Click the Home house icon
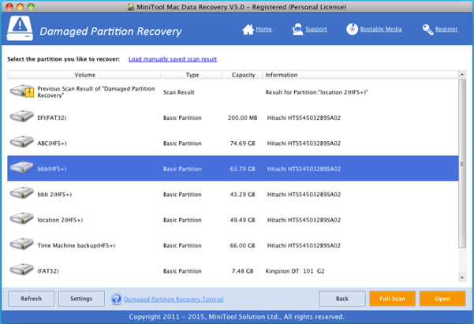The height and width of the screenshot is (324, 474). coord(248,29)
